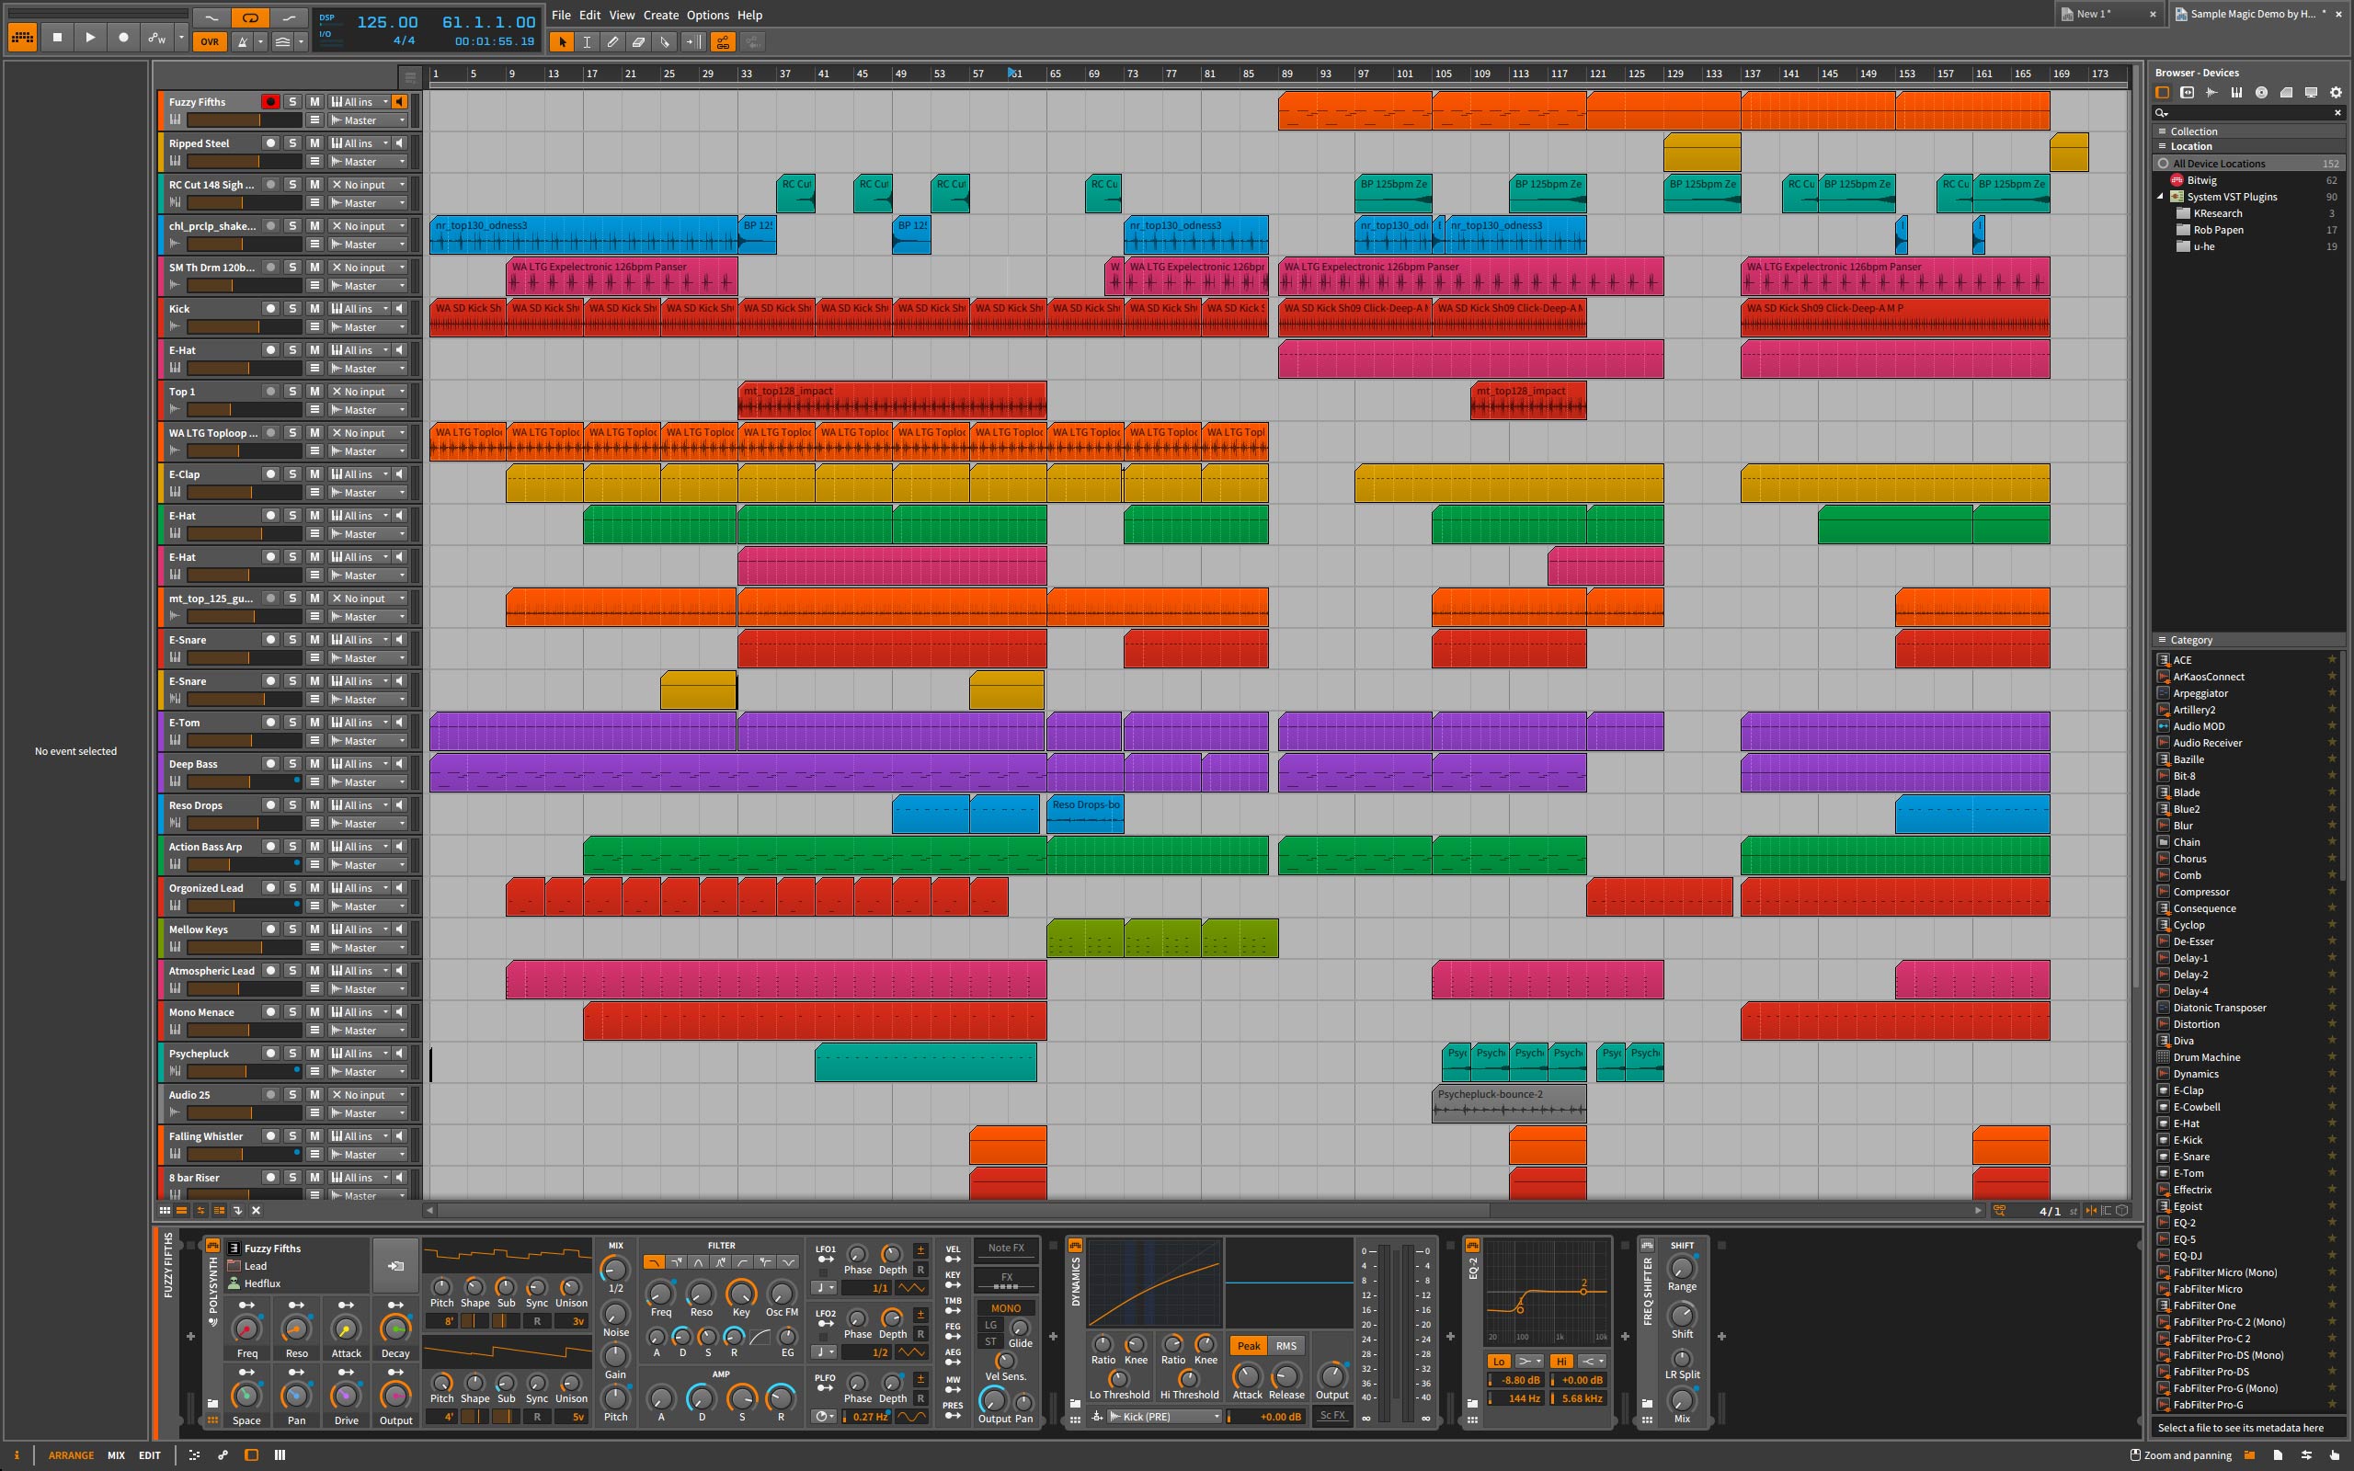
Task: Select the Knife tool
Action: click(665, 42)
